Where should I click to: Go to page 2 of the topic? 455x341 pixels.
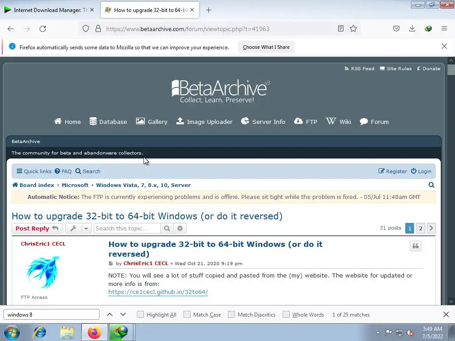[x=420, y=228]
